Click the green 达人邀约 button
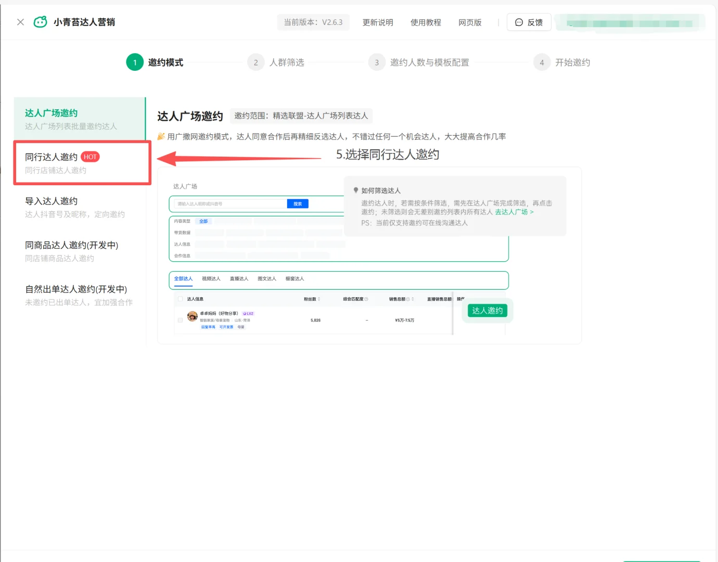This screenshot has width=718, height=562. click(x=487, y=310)
